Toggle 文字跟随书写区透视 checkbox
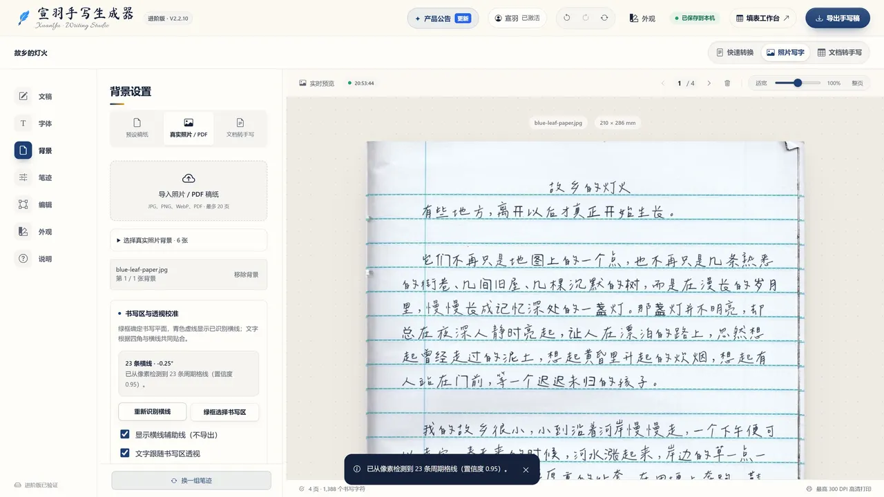 tap(125, 454)
